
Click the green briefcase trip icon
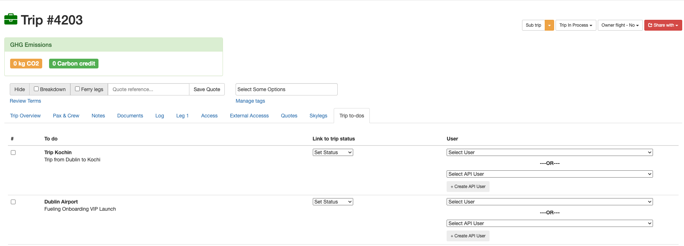click(x=11, y=19)
